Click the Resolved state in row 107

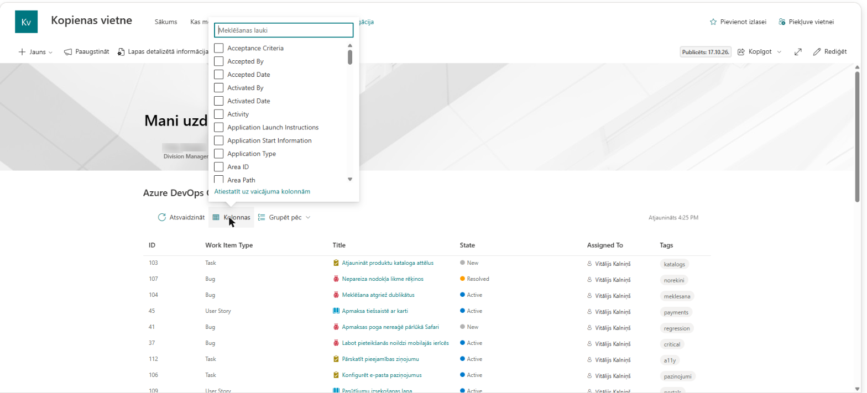coord(474,279)
